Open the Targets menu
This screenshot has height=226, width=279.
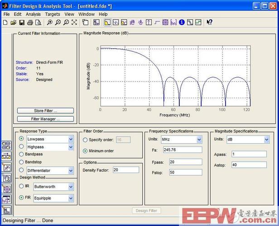pyautogui.click(x=53, y=14)
